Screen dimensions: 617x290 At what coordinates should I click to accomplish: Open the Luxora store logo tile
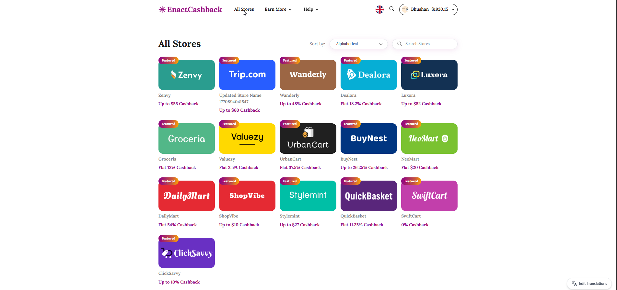coord(429,75)
